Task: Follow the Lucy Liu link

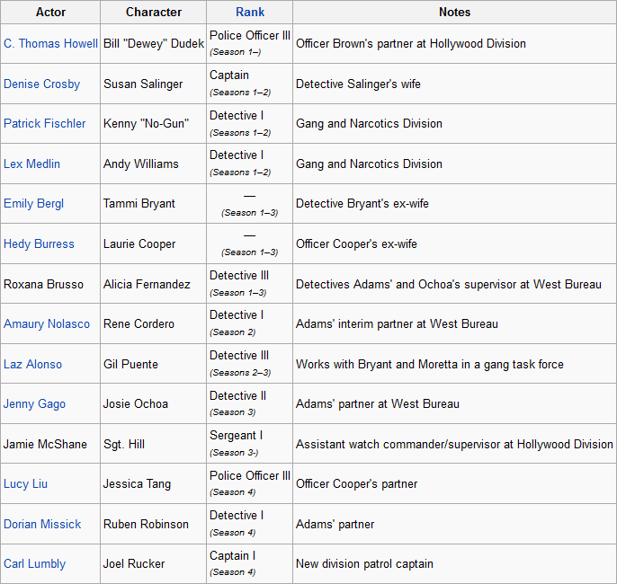Action: (25, 483)
